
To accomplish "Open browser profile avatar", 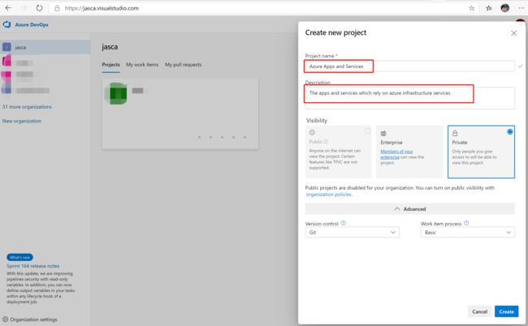I will coord(504,8).
